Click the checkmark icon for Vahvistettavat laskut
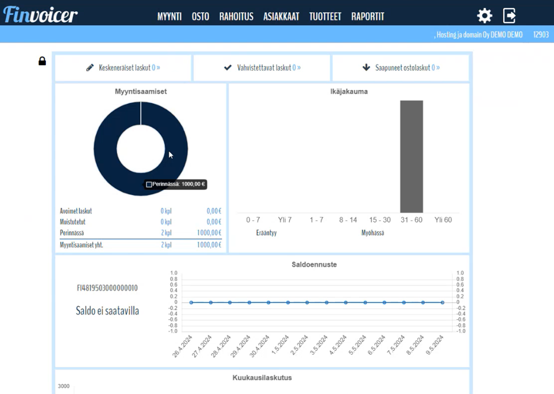 pos(228,68)
